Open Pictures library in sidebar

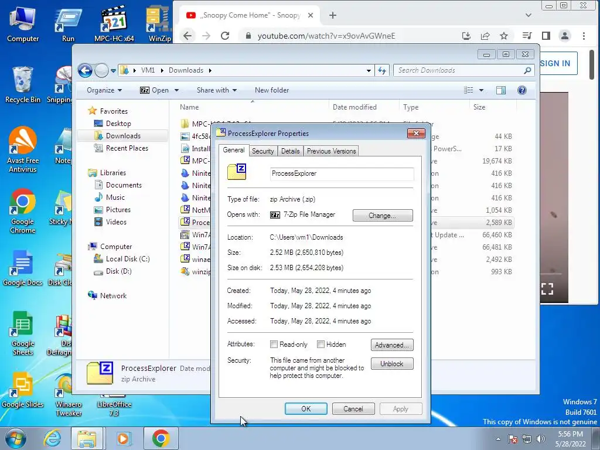(x=118, y=210)
